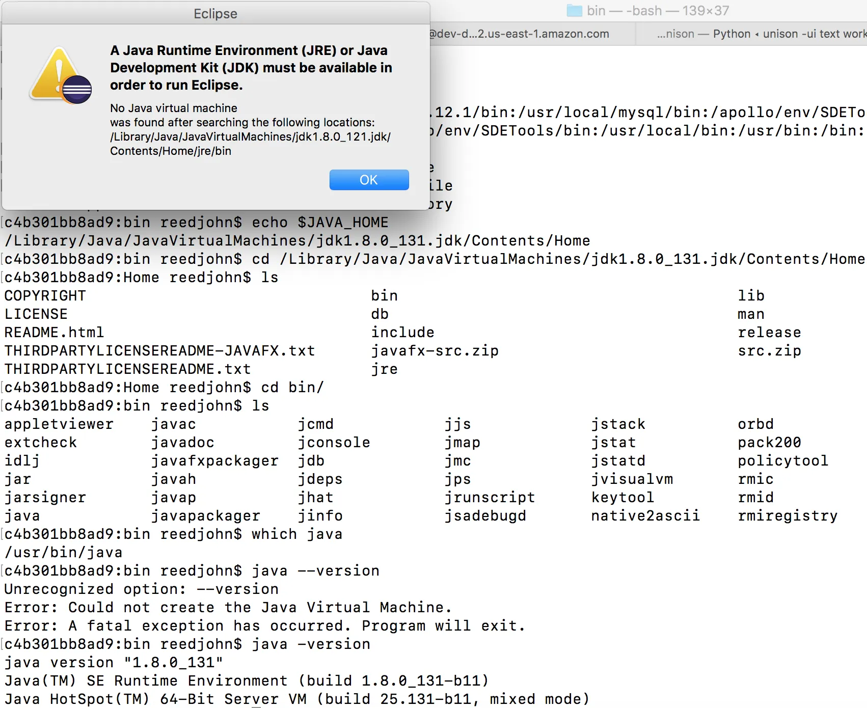Click the release file in Home listing

point(770,333)
